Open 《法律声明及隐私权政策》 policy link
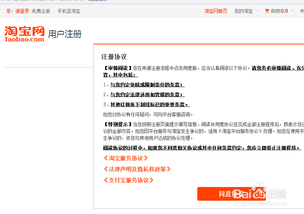 coord(137,169)
